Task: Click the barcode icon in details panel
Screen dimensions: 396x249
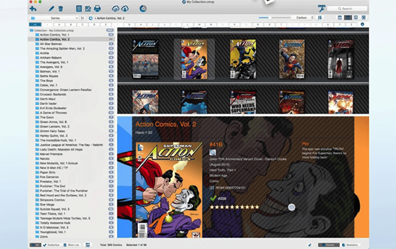Action: pyautogui.click(x=212, y=188)
